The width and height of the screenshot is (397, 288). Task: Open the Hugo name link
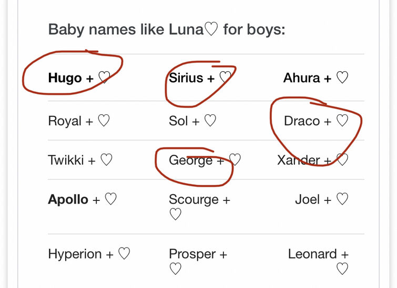point(65,78)
